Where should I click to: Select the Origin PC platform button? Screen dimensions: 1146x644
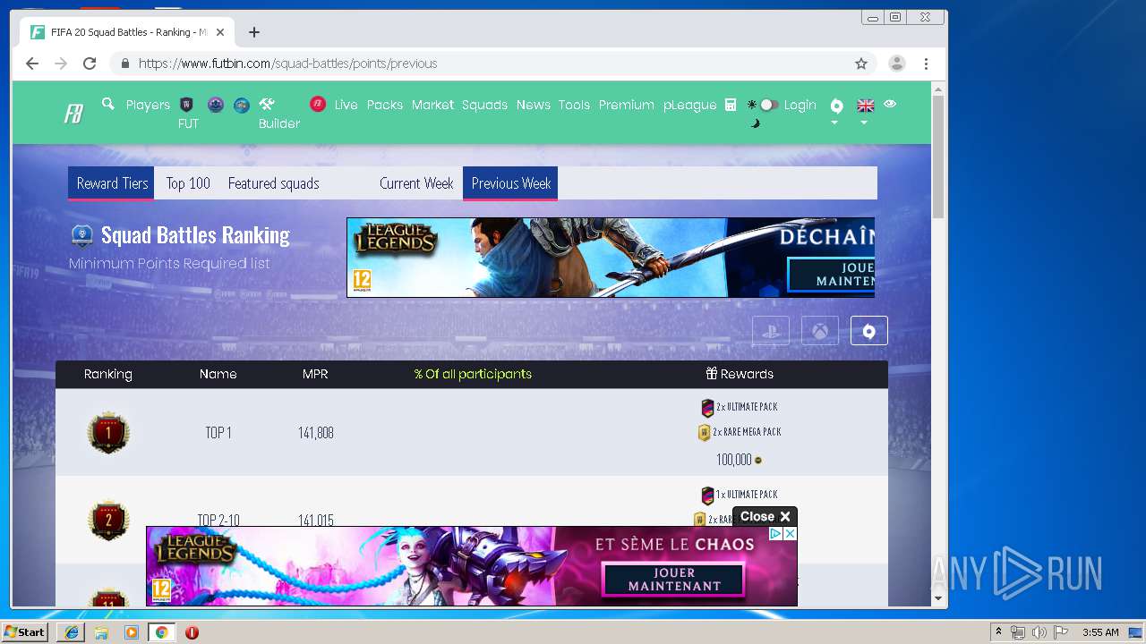coord(869,331)
